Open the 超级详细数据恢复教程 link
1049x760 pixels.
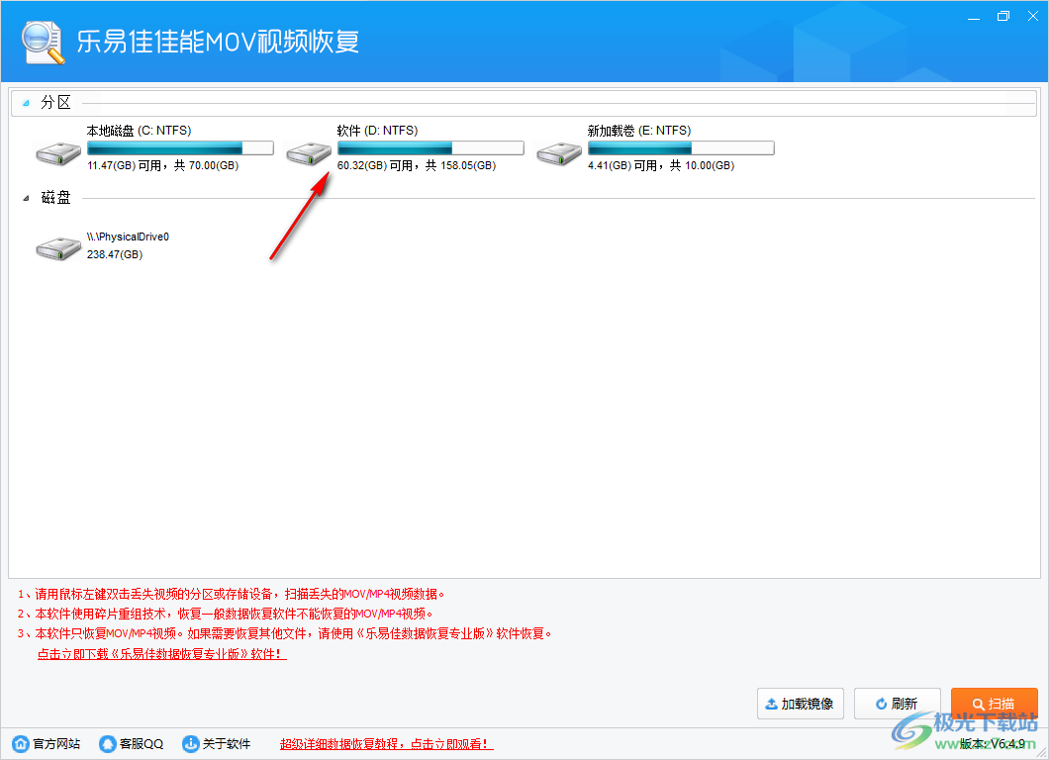click(387, 743)
